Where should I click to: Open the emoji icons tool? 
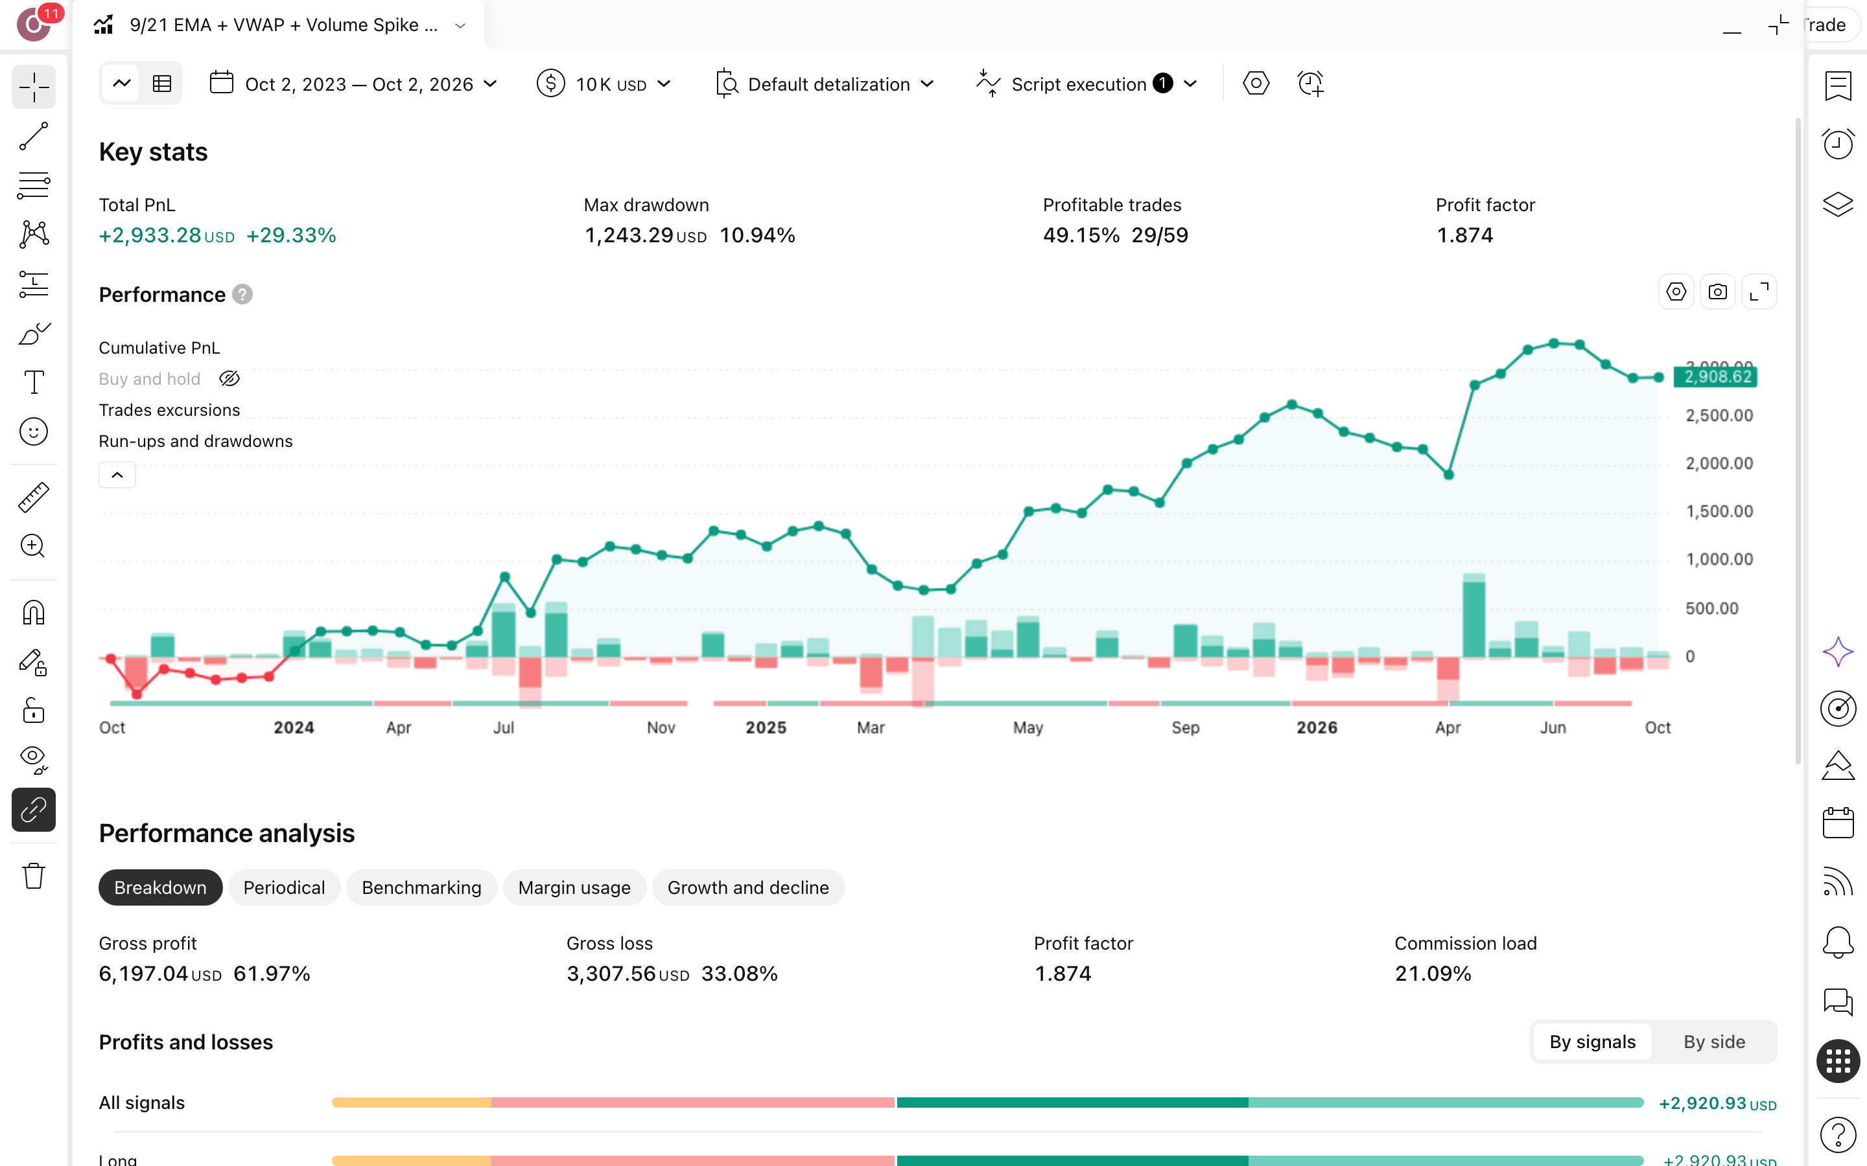(x=34, y=432)
